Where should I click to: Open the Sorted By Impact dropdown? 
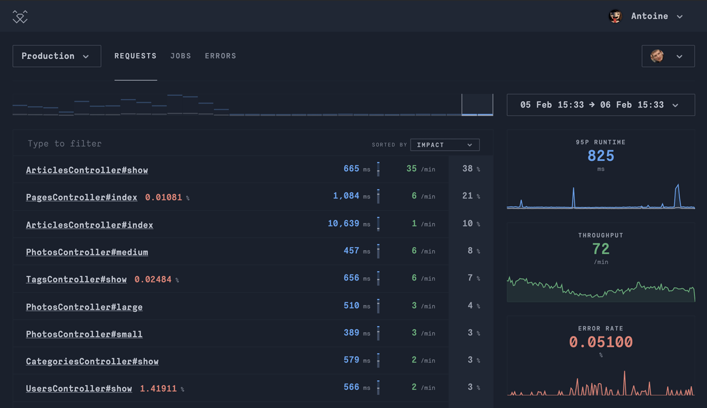tap(445, 145)
